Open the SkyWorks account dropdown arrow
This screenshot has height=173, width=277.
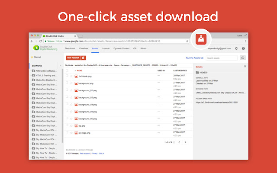61,66
